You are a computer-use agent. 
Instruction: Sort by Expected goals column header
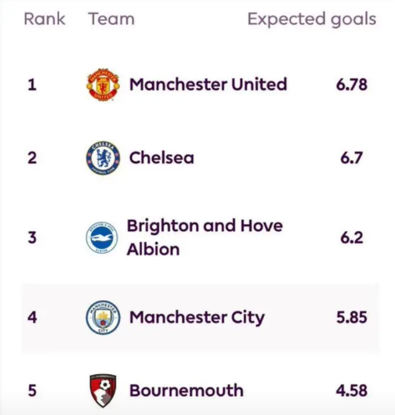(x=312, y=20)
